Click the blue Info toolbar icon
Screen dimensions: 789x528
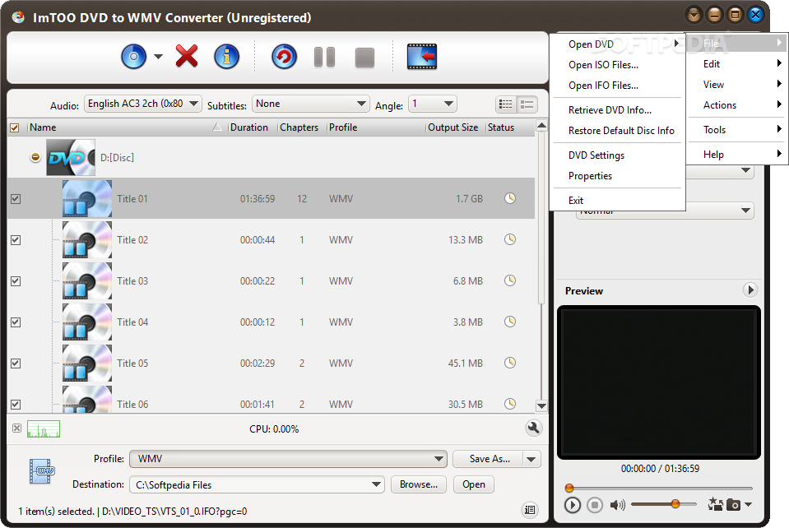[x=226, y=57]
